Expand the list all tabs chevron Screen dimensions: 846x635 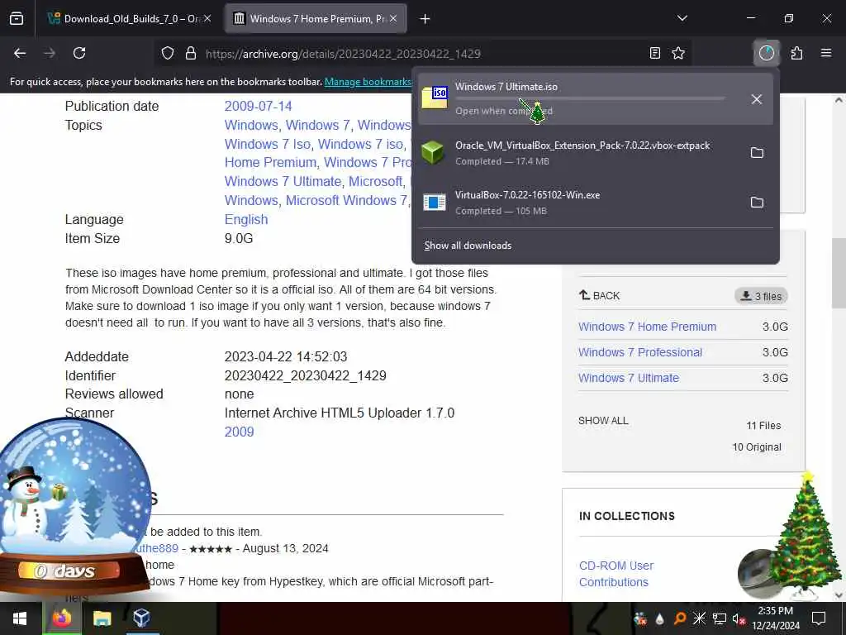click(x=682, y=18)
